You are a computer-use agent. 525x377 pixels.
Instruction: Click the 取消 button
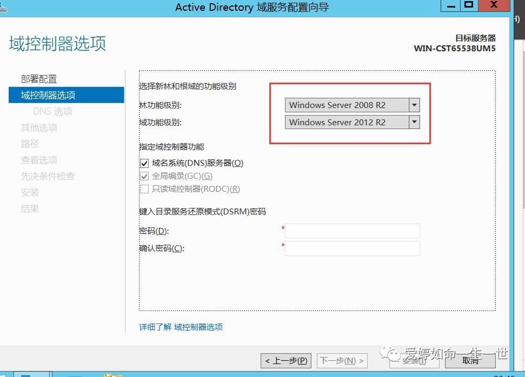pos(470,361)
